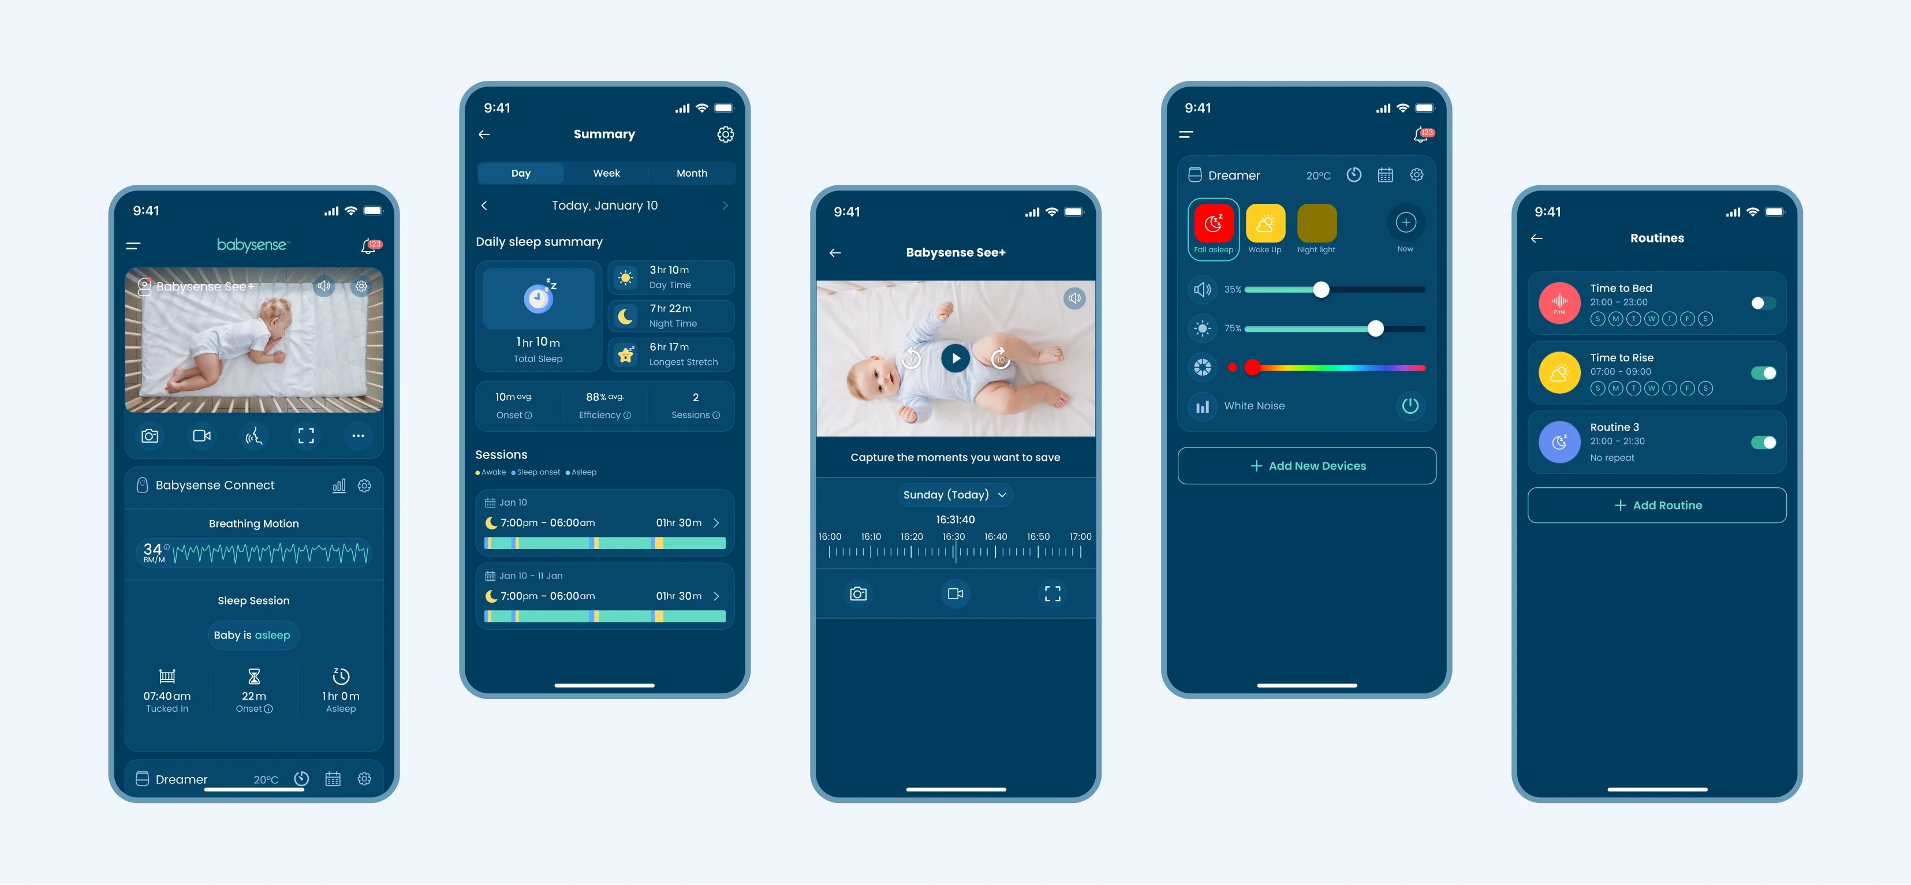
Task: Select the Month tab in Summary view
Action: (691, 172)
